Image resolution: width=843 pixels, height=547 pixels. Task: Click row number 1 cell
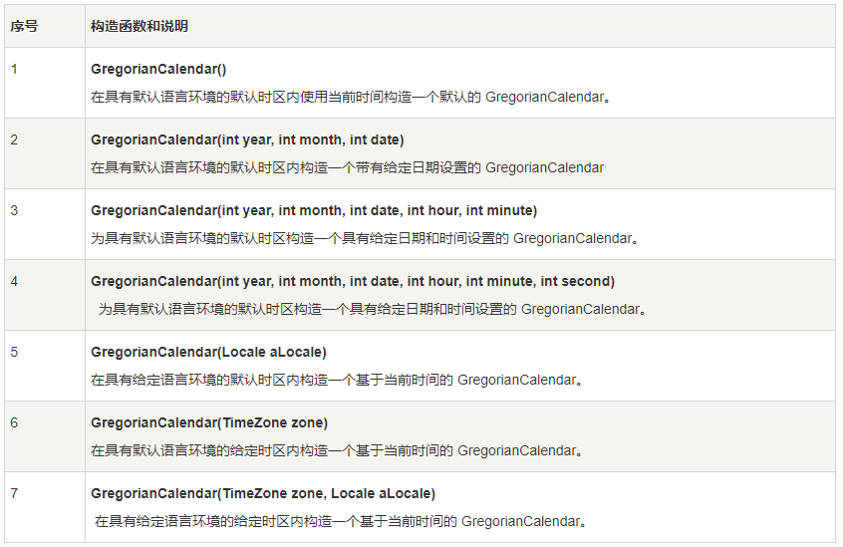[x=45, y=83]
